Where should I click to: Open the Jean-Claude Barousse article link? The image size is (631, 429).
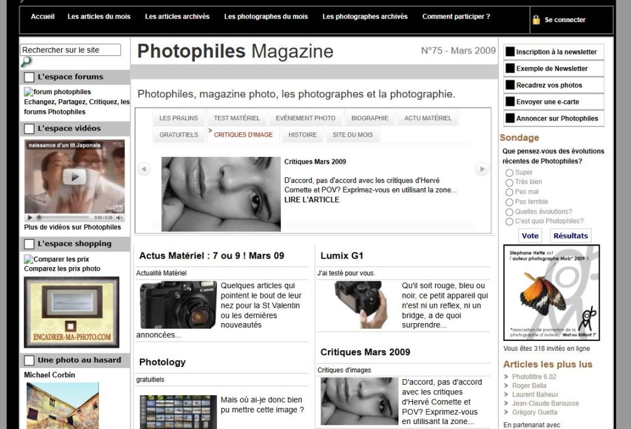pyautogui.click(x=545, y=403)
